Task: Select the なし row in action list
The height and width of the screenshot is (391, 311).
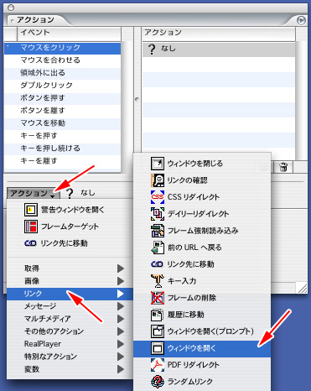Action: point(219,50)
